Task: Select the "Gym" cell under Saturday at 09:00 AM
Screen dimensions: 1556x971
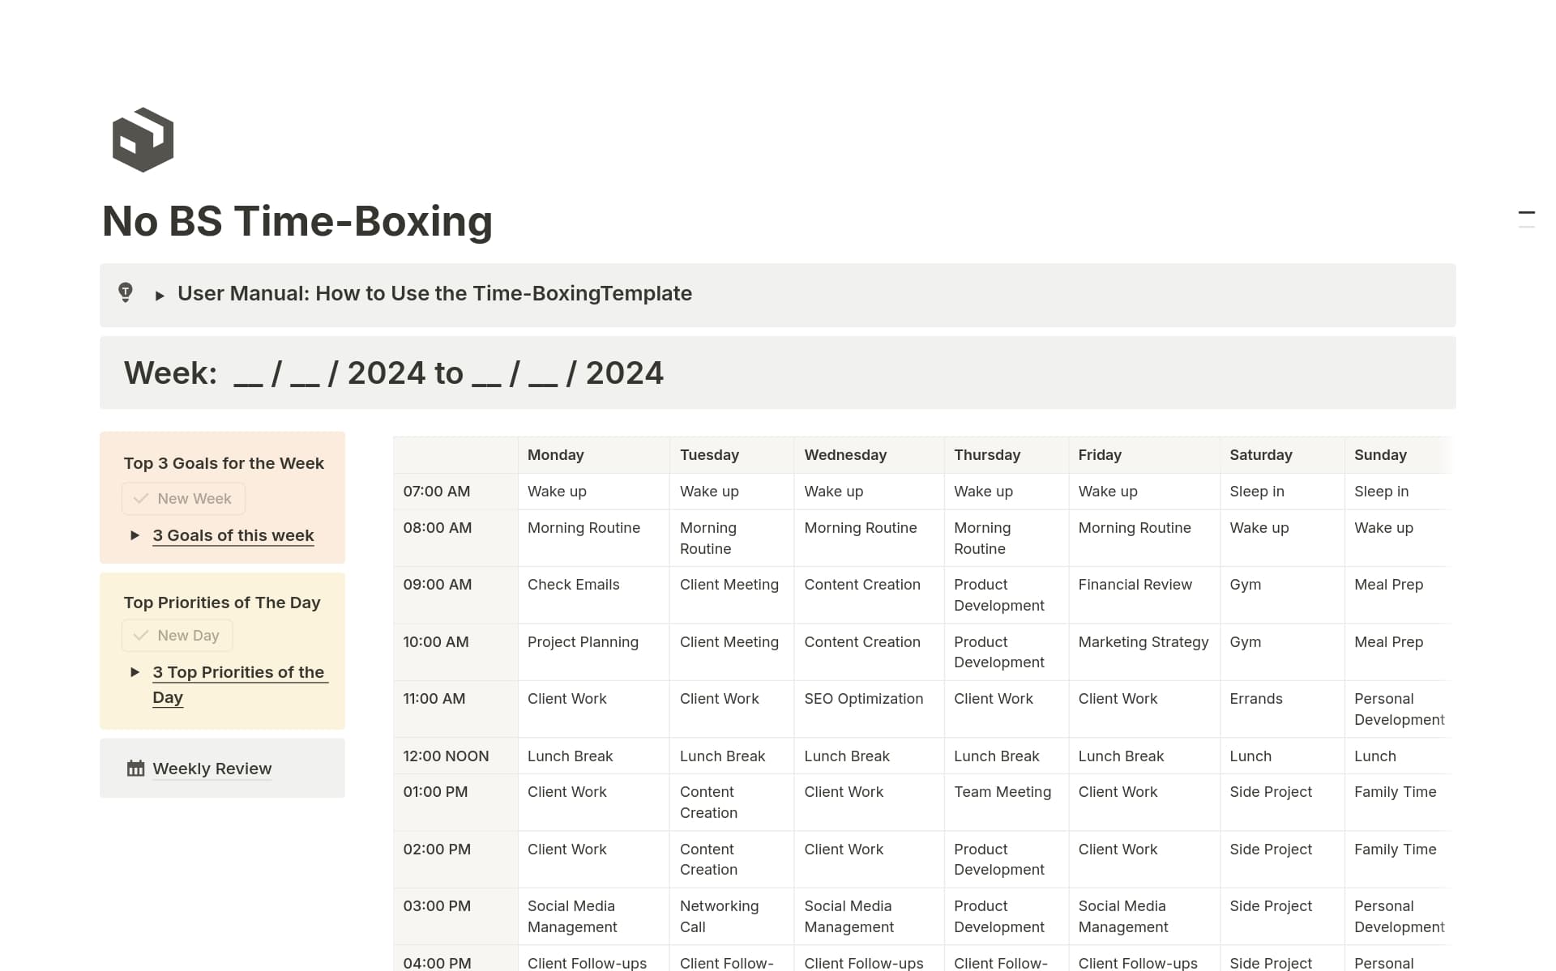Action: (1245, 584)
